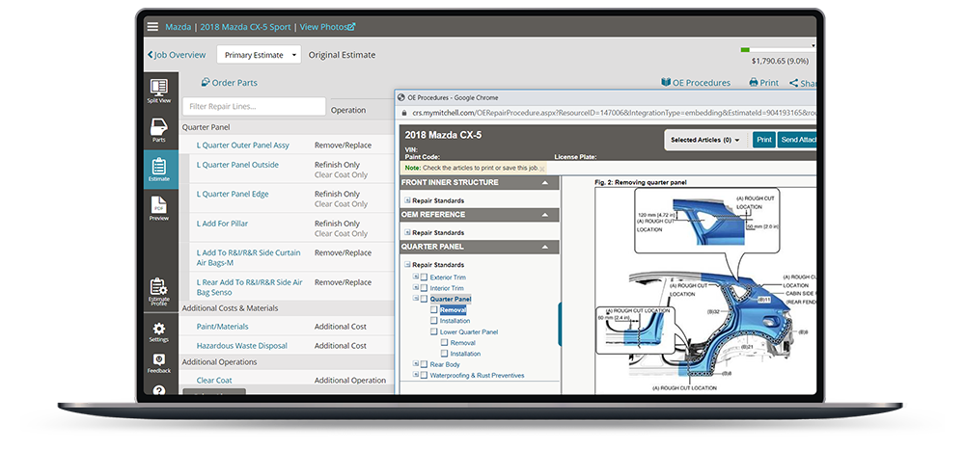Click the lock icon in the address bar
The width and height of the screenshot is (965, 450).
point(403,113)
